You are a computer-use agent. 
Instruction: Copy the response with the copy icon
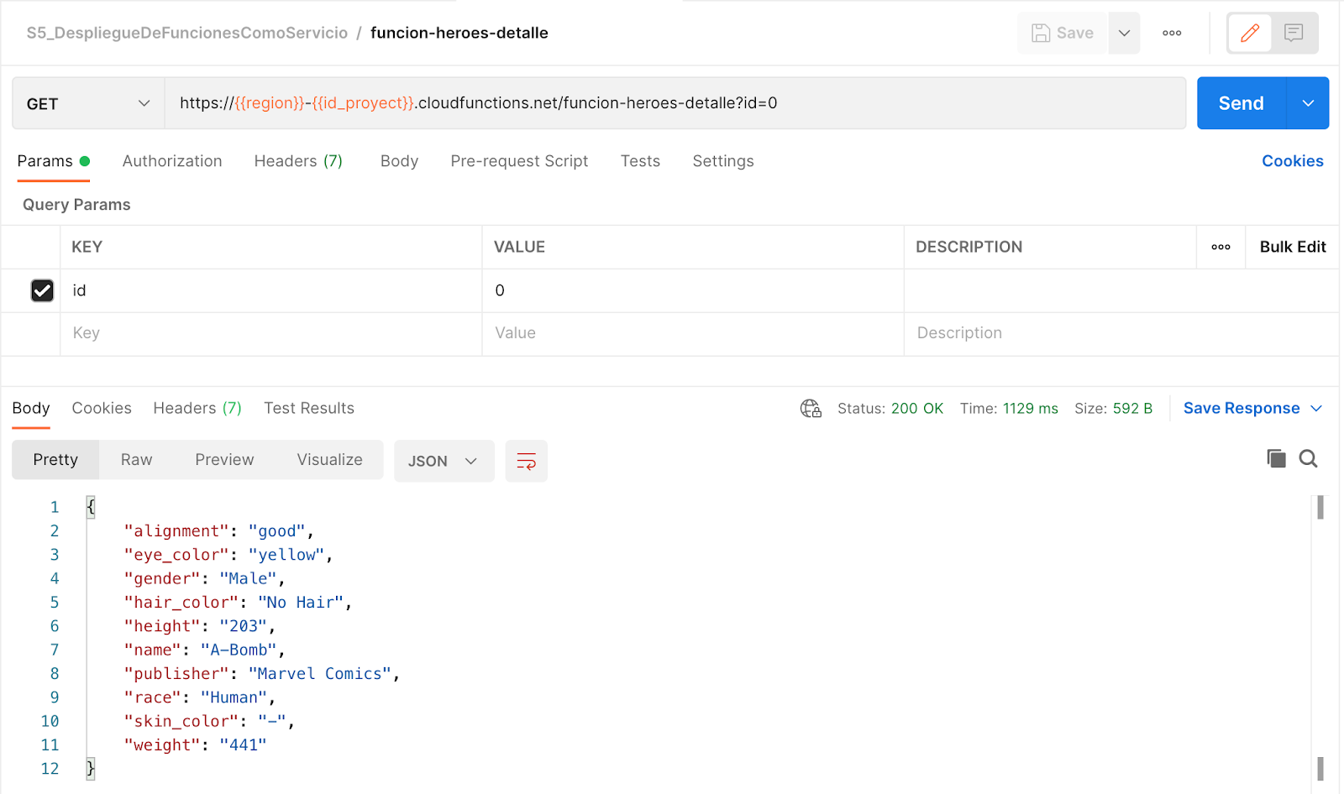coord(1276,458)
